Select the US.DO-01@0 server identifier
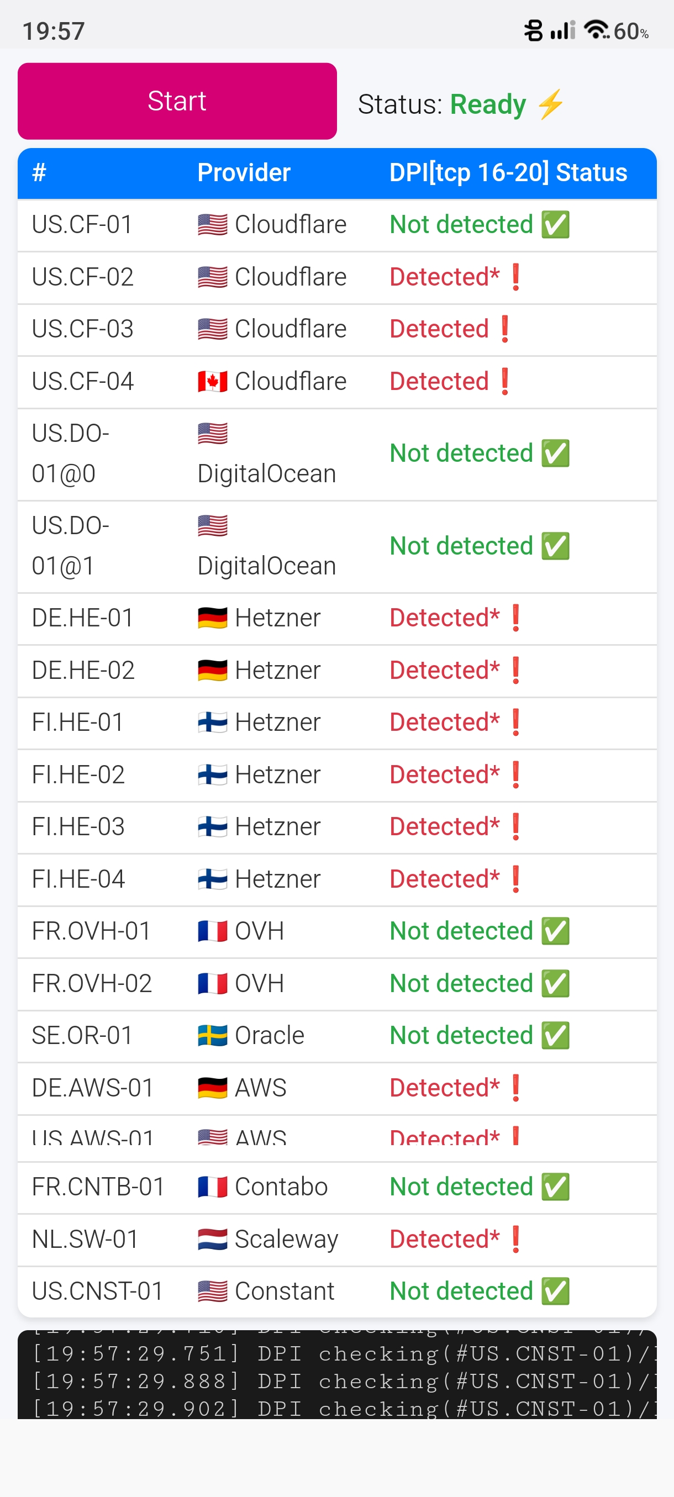The height and width of the screenshot is (1497, 674). pyautogui.click(x=70, y=454)
